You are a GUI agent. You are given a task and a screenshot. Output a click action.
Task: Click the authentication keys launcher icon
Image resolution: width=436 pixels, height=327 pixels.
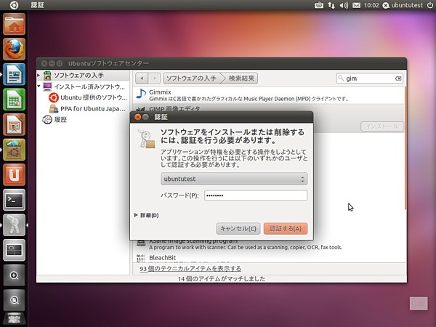tap(15, 225)
